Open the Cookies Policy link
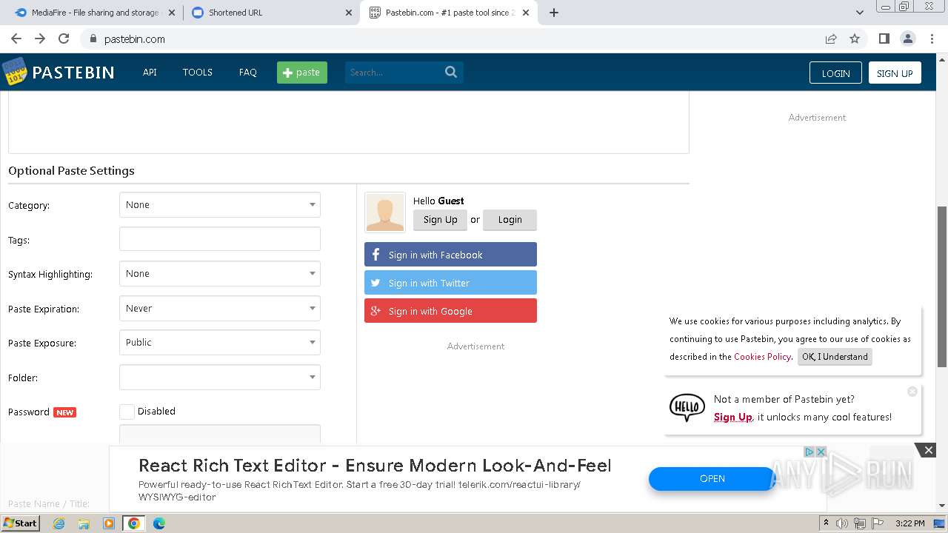The width and height of the screenshot is (948, 533). click(762, 357)
